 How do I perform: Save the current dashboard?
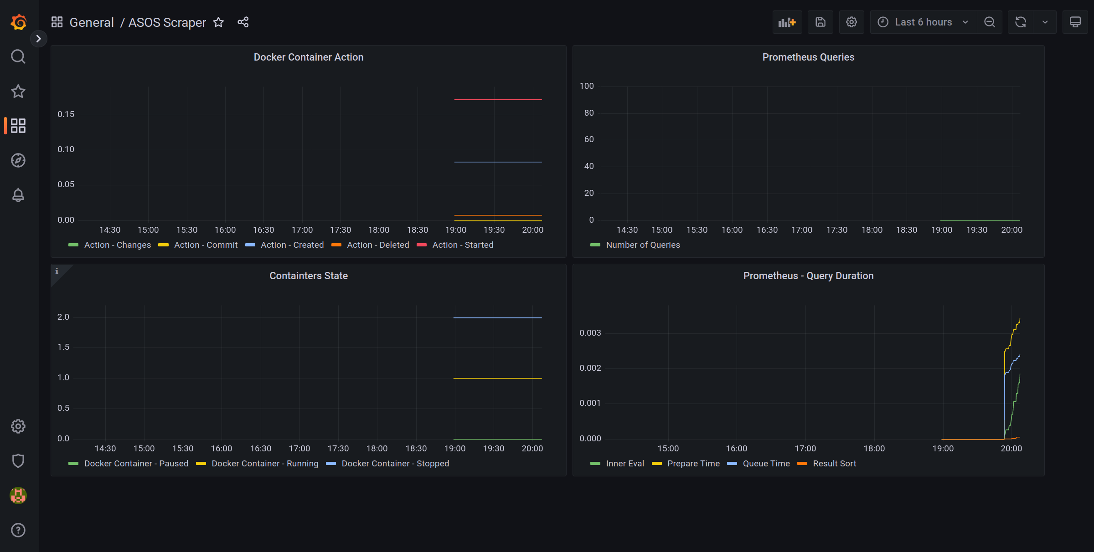pyautogui.click(x=820, y=22)
